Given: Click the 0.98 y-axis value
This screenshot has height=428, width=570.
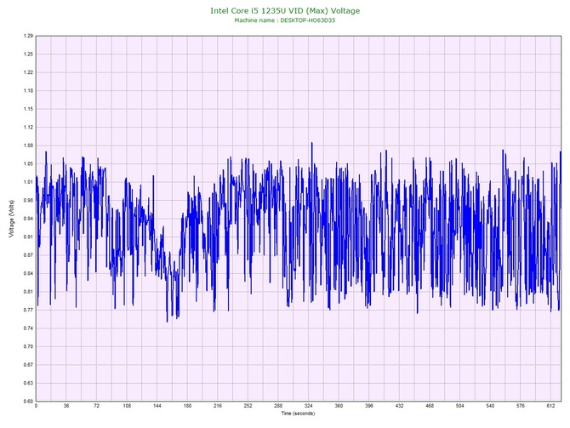Looking at the screenshot, I should tap(28, 200).
